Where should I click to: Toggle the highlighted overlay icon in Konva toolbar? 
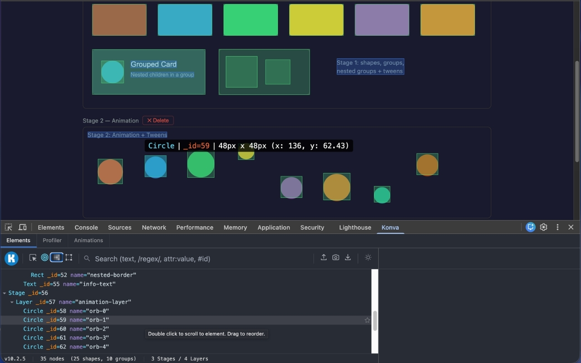pos(56,258)
